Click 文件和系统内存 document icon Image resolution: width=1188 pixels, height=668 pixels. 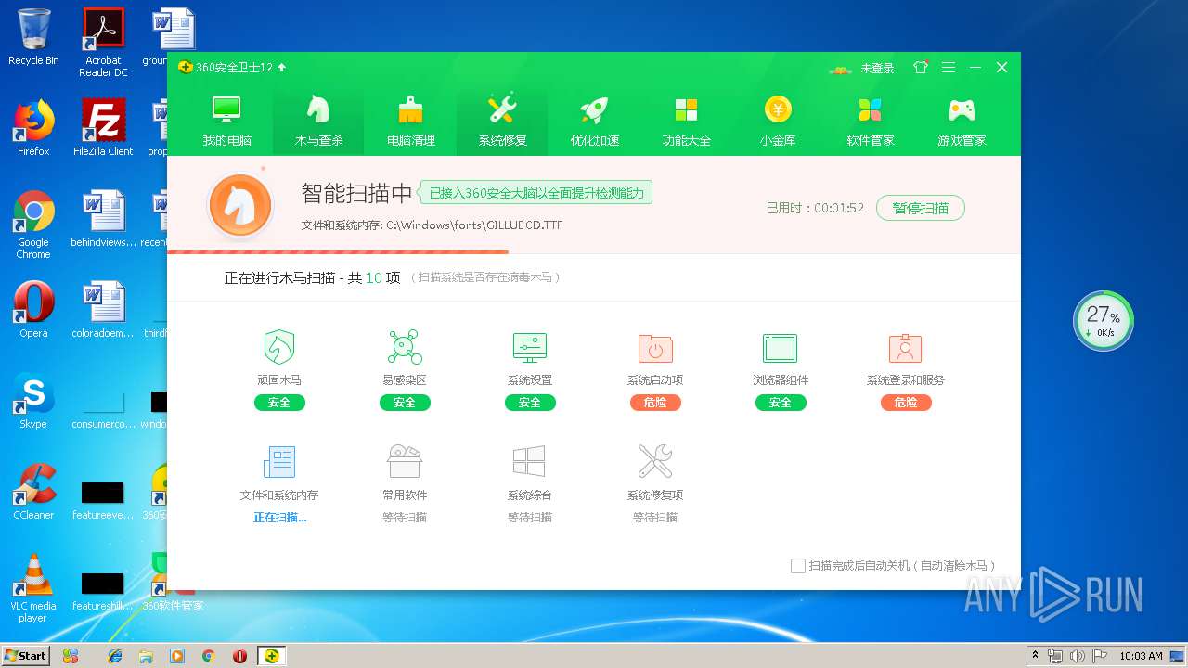click(279, 461)
